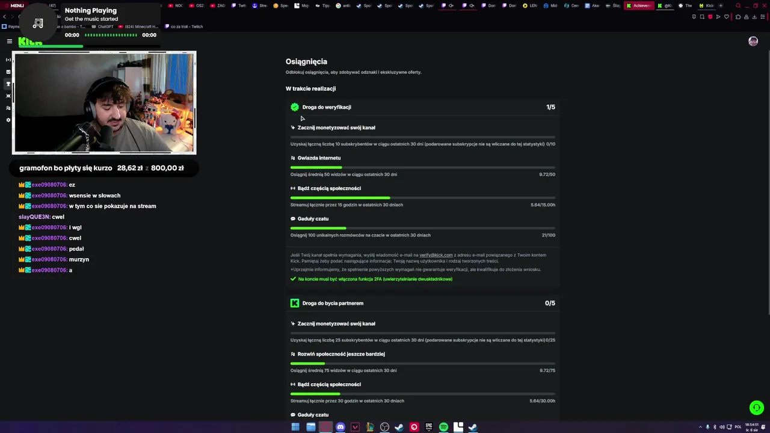This screenshot has width=770, height=433.
Task: Open the browser extensions cube icon
Action: pos(738,17)
